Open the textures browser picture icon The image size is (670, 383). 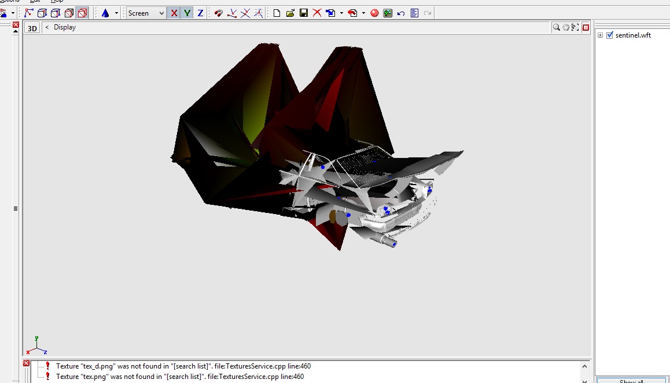tap(388, 13)
